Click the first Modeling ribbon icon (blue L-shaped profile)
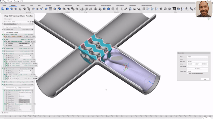 (x=3, y=9)
